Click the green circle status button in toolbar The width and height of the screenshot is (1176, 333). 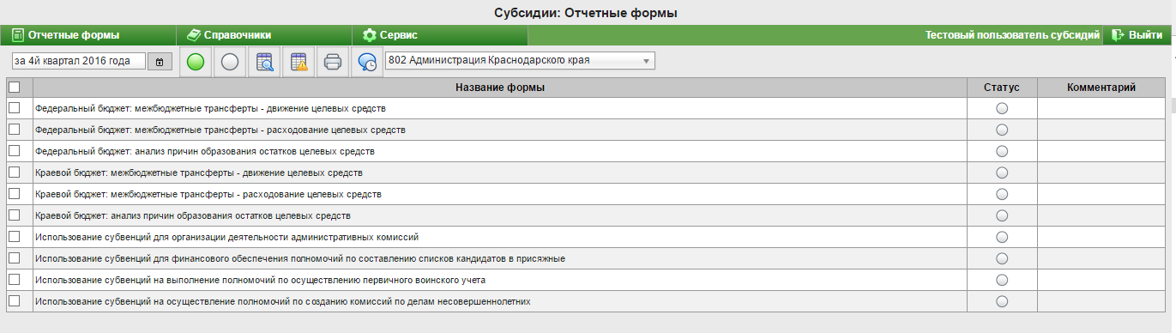(196, 62)
